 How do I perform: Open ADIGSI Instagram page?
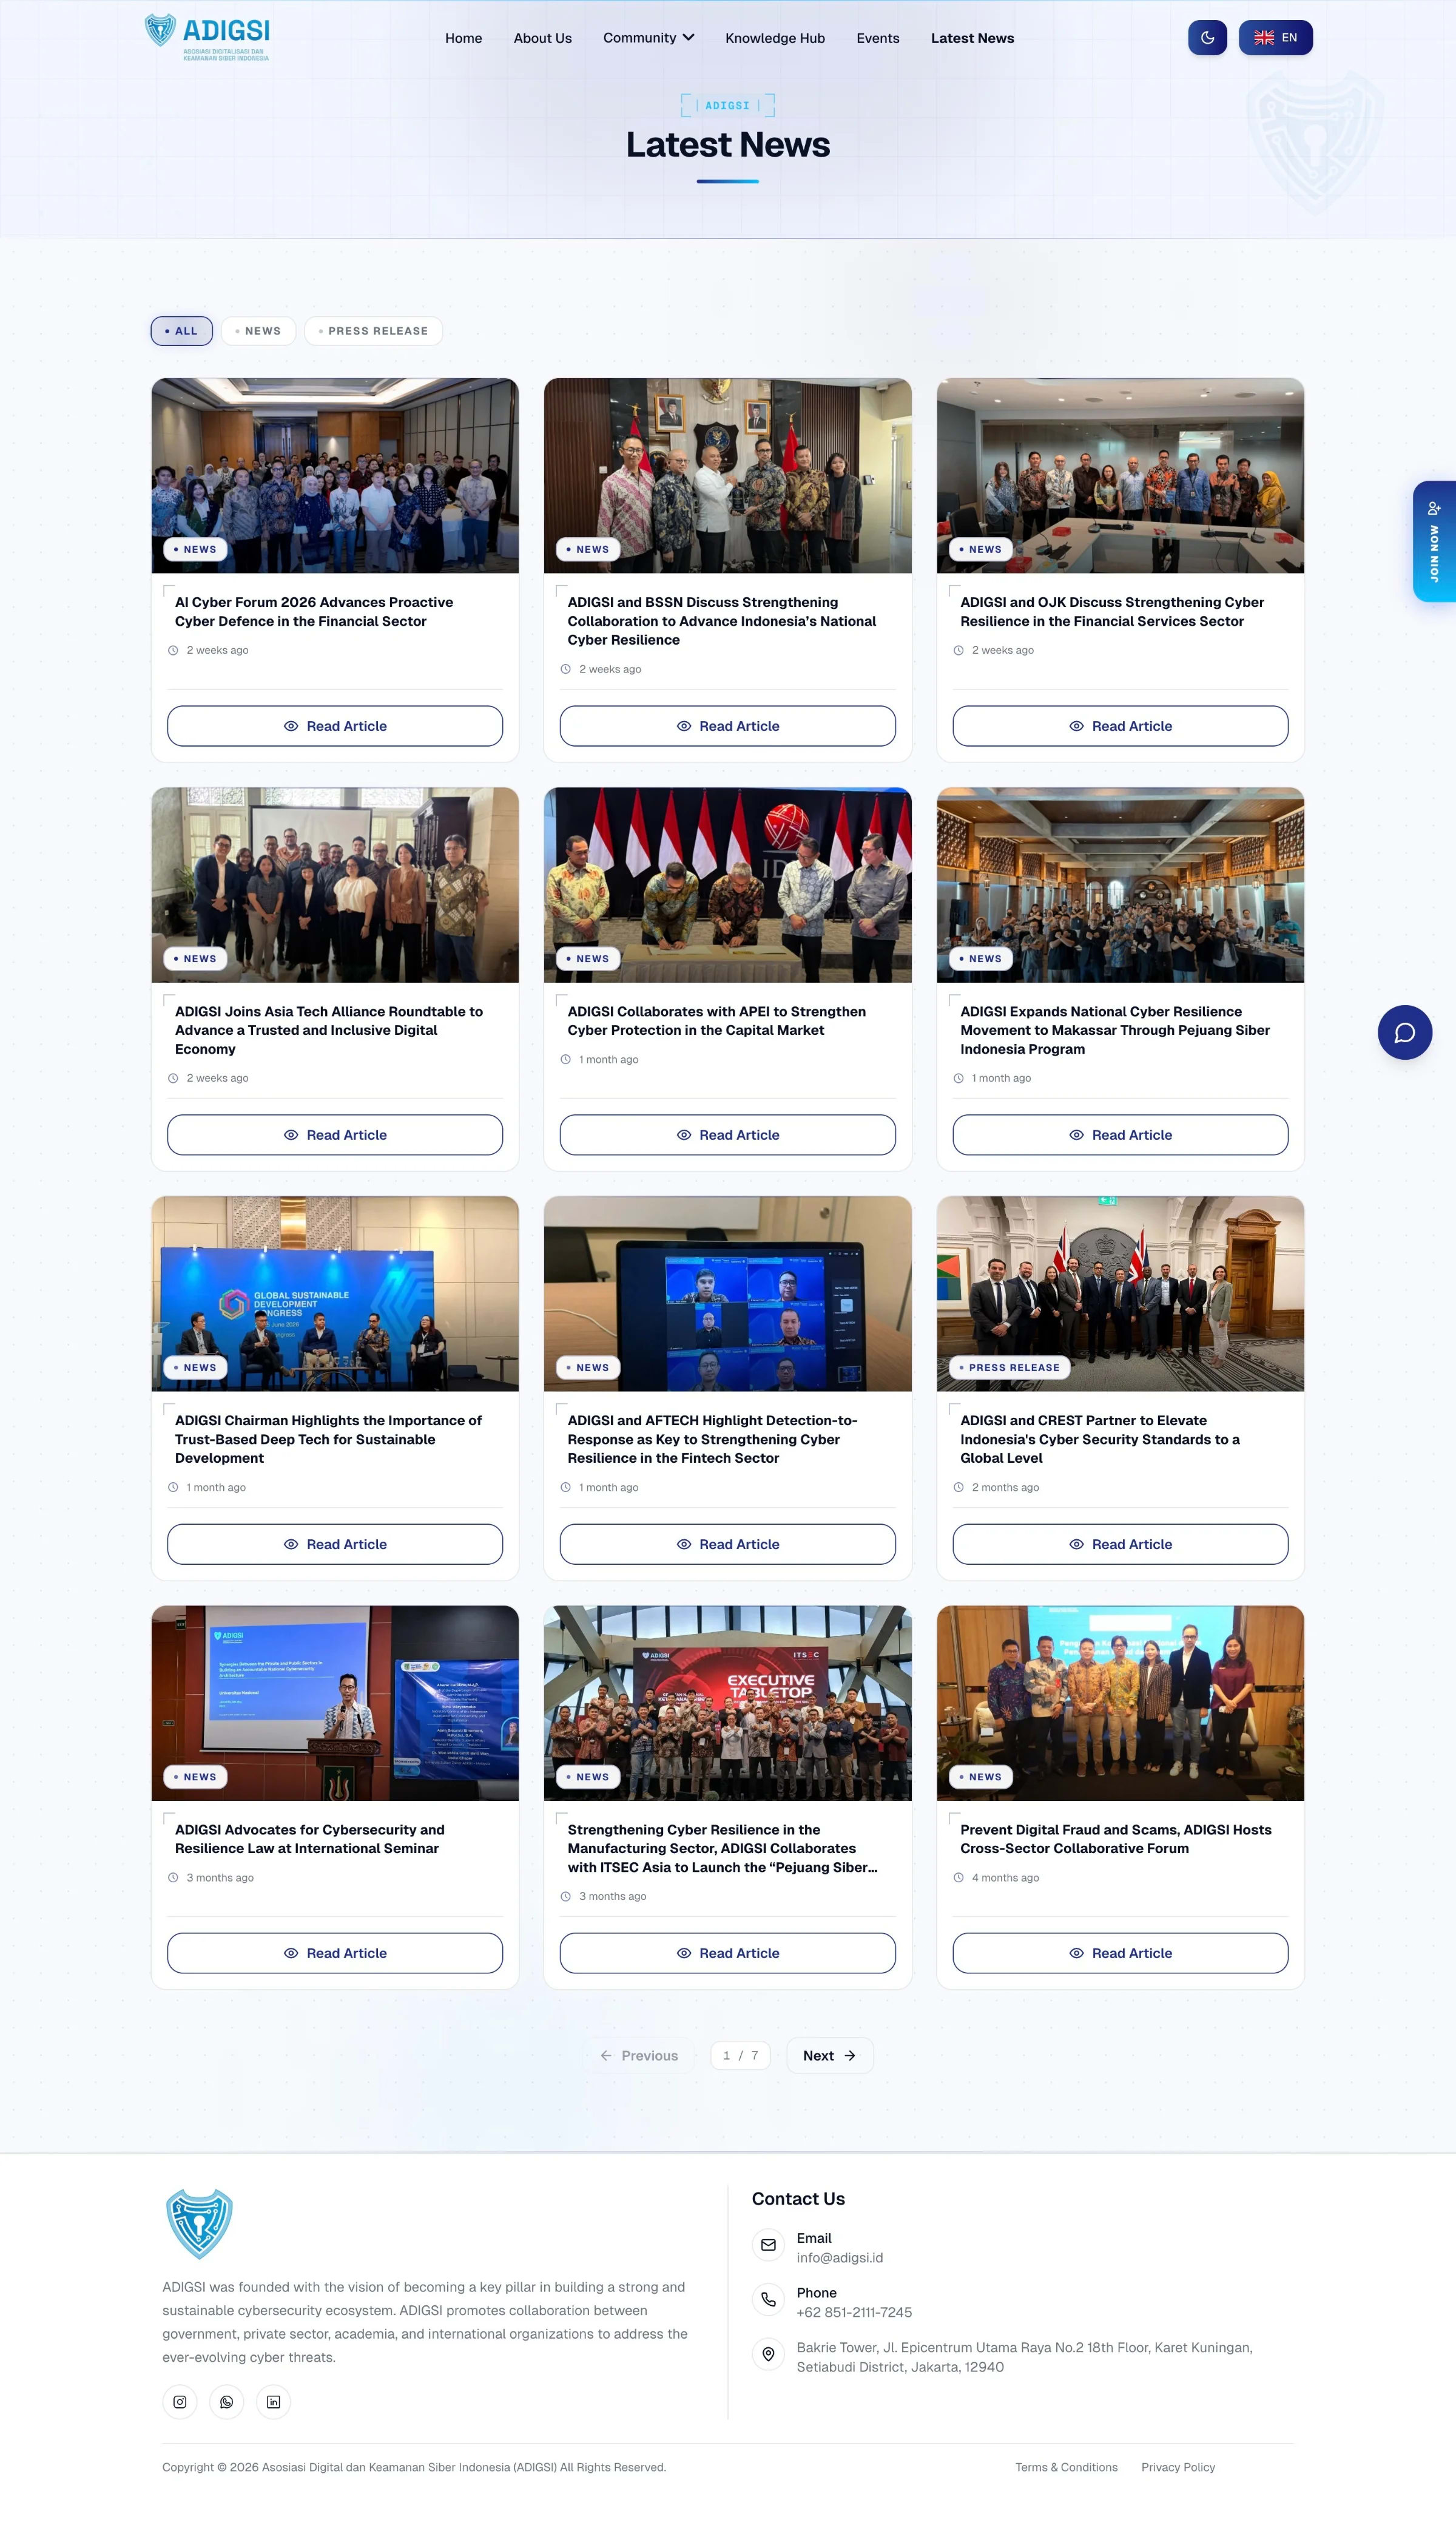(x=180, y=2402)
